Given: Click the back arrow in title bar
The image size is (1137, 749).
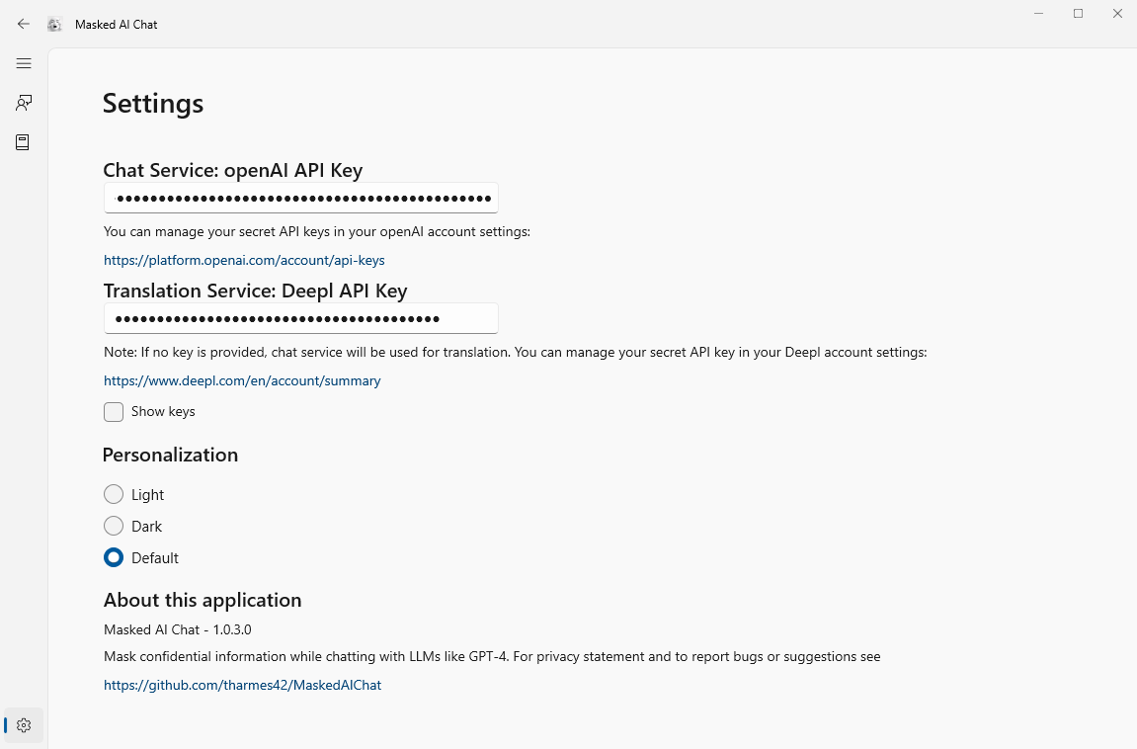Looking at the screenshot, I should pos(24,24).
